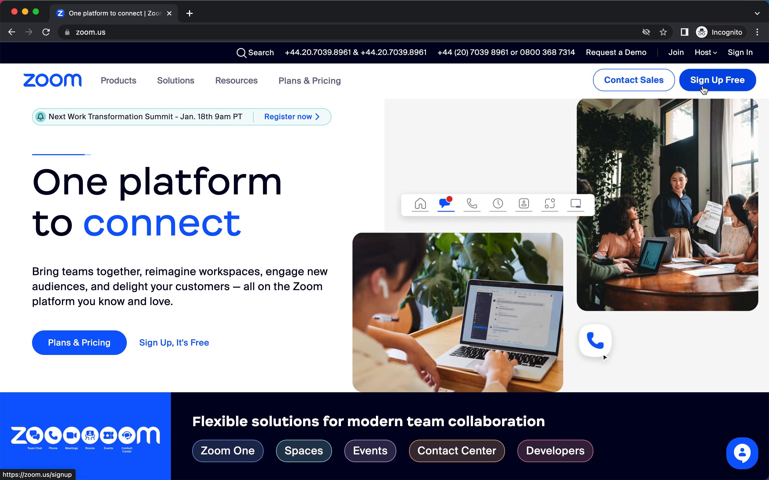769x480 pixels.
Task: Select the Contacts icon in toolbar
Action: [x=523, y=203]
